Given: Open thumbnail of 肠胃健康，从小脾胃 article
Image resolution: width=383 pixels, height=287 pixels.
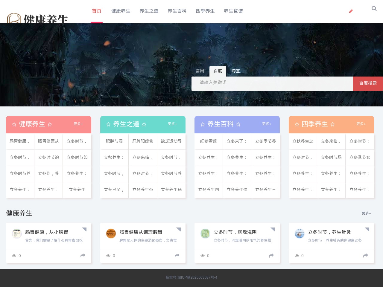Looking at the screenshot, I should 17,233.
